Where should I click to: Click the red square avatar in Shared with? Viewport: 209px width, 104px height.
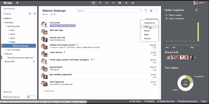186,57
